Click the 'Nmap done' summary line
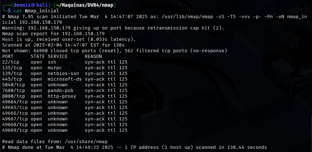 [135, 147]
